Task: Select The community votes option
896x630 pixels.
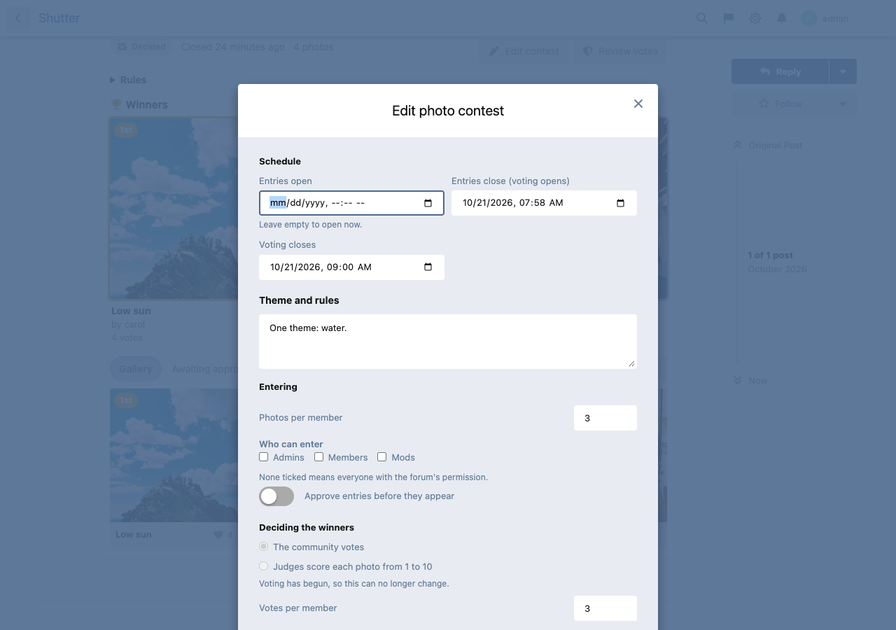Action: click(264, 547)
